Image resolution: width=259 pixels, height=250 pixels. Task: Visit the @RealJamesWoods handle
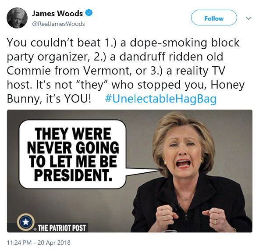(x=58, y=24)
